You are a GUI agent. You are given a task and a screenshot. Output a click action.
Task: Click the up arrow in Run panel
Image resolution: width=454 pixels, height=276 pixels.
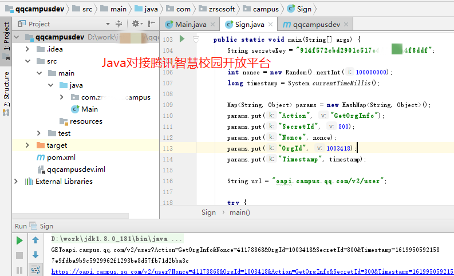pos(35,240)
